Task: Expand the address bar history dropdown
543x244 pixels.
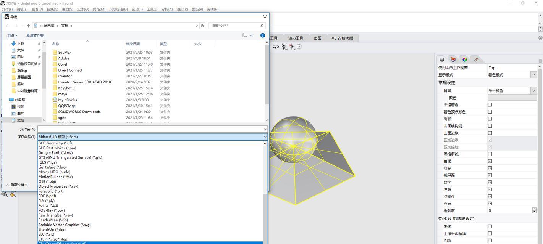Action: pos(197,26)
